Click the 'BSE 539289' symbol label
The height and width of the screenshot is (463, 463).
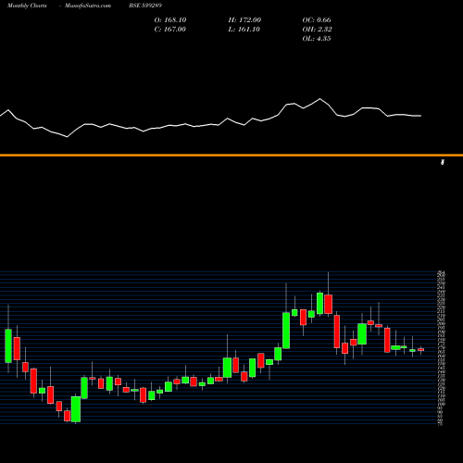coord(145,6)
